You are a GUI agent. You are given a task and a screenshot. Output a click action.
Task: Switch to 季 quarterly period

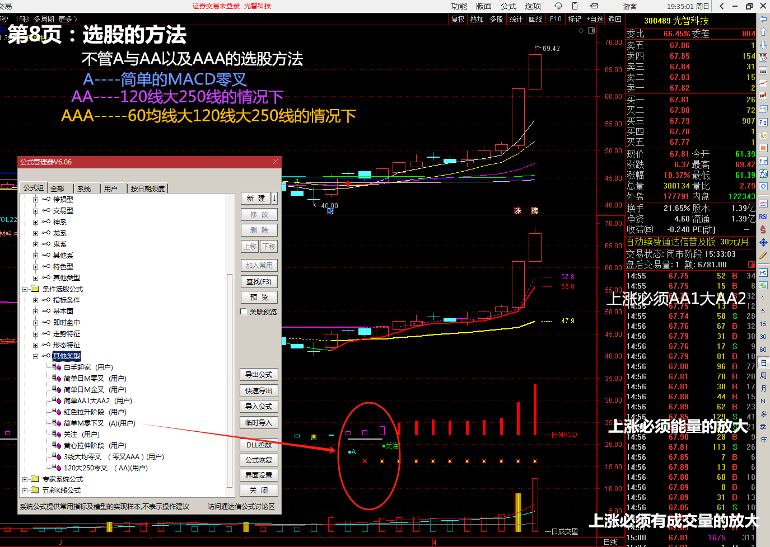tap(763, 427)
